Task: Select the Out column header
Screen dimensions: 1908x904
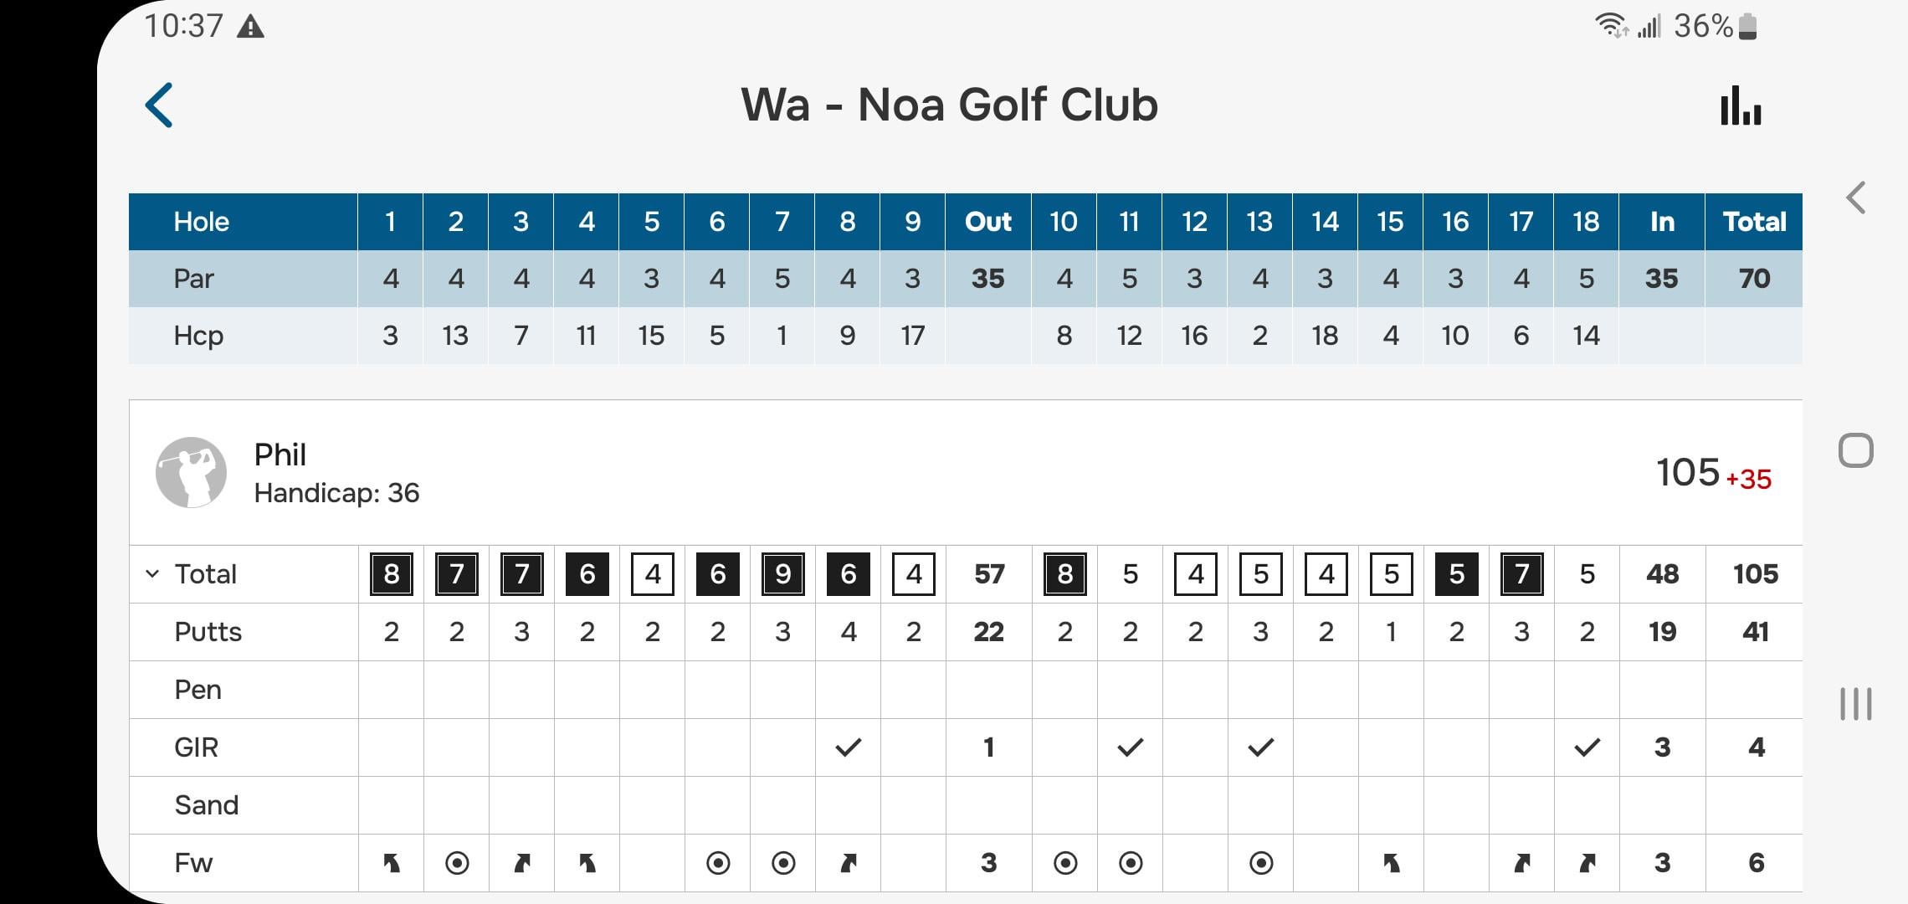Action: 988,222
